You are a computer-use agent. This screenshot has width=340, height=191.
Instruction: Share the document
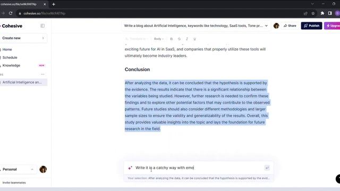point(290,26)
